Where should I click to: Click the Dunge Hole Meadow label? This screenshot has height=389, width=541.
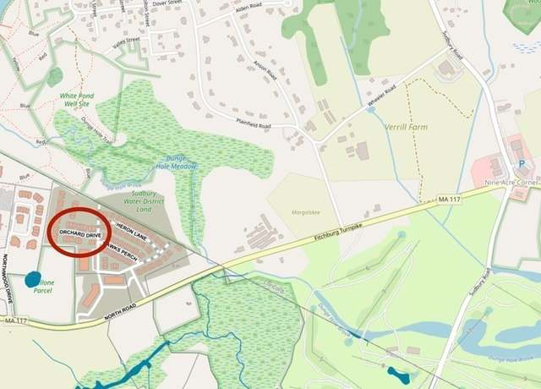click(177, 162)
